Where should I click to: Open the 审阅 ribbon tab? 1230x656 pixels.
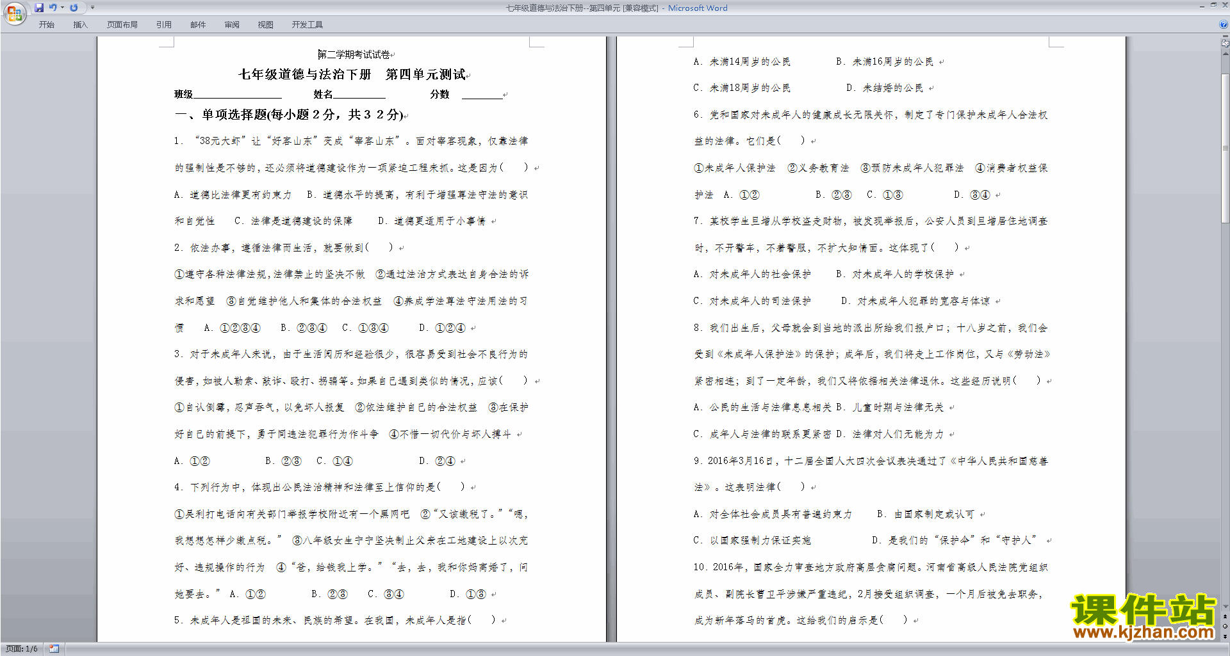[231, 25]
